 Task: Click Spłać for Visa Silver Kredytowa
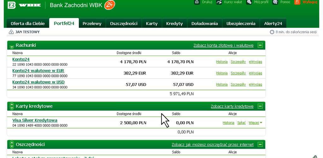[x=241, y=123]
